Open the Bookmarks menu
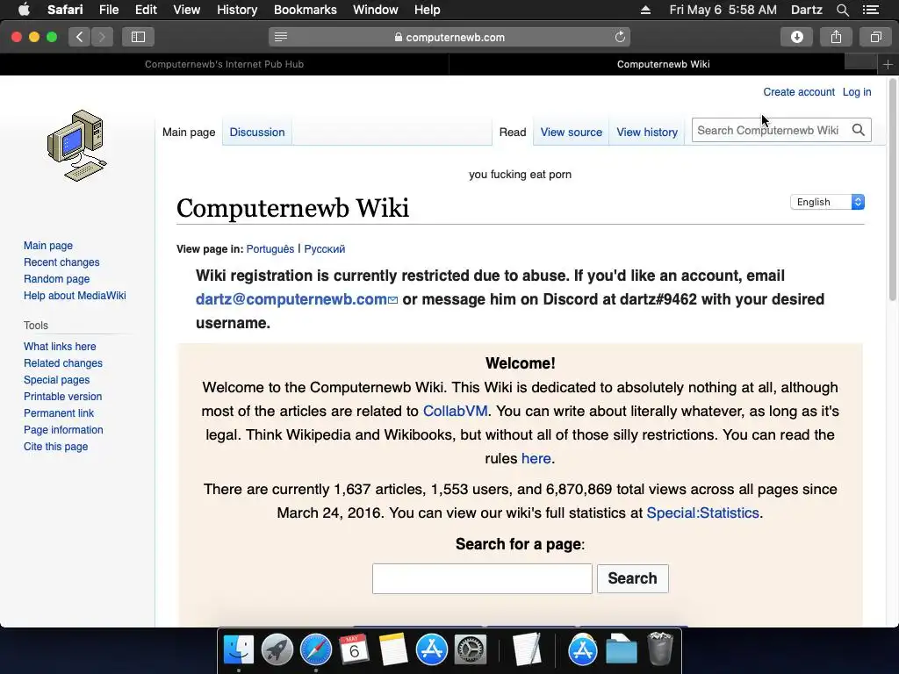 [305, 10]
